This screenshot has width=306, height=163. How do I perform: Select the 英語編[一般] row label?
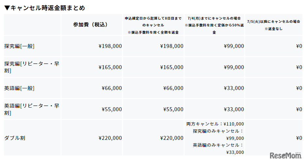click(x=19, y=88)
